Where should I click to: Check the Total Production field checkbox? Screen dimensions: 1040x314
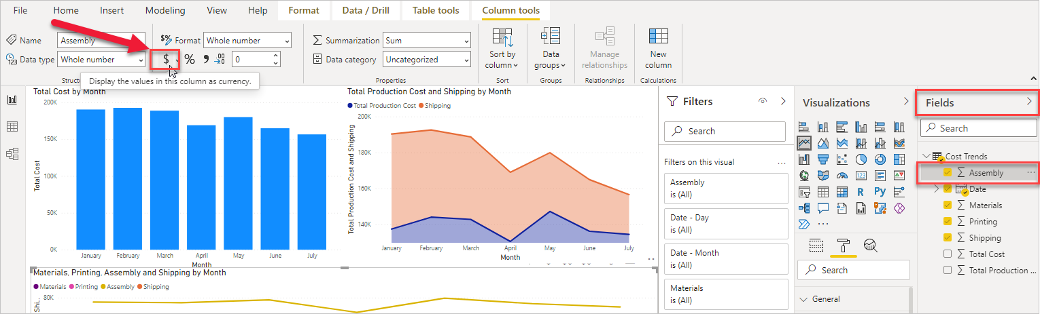948,270
